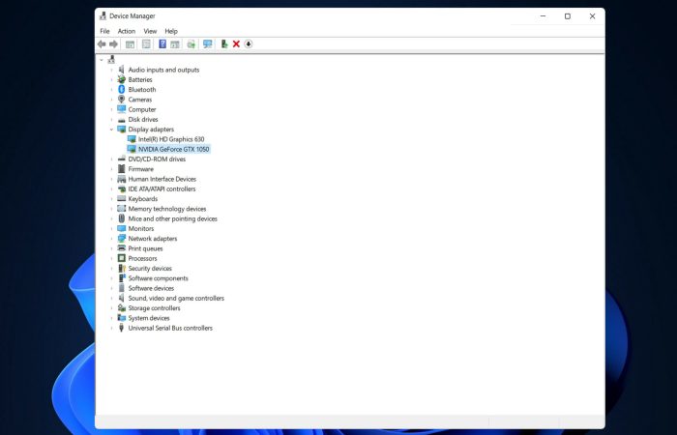Expand the Disk drives category
677x435 pixels.
tap(111, 119)
